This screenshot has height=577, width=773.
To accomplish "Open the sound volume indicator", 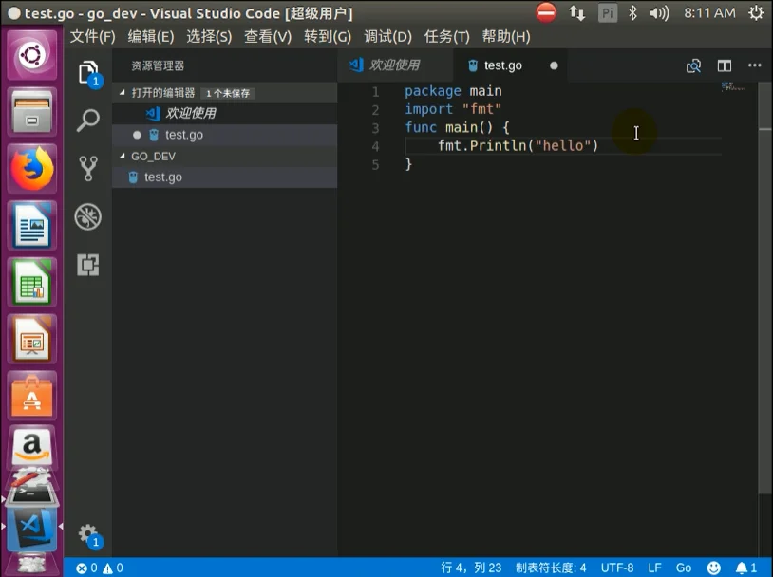I will click(x=659, y=12).
